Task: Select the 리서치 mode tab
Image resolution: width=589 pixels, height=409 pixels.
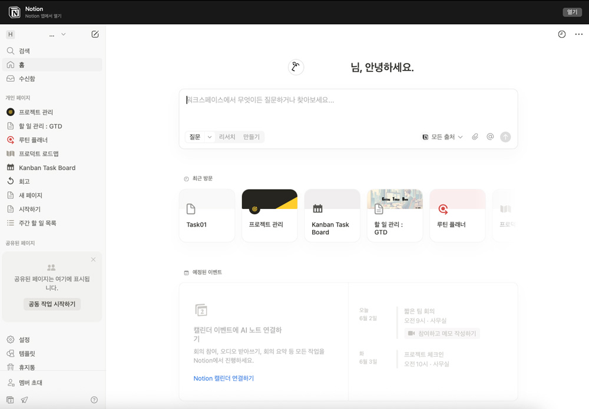Action: click(x=227, y=137)
